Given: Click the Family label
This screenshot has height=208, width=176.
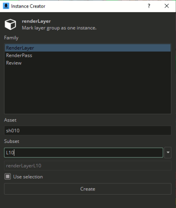Looking at the screenshot, I should click(11, 38).
